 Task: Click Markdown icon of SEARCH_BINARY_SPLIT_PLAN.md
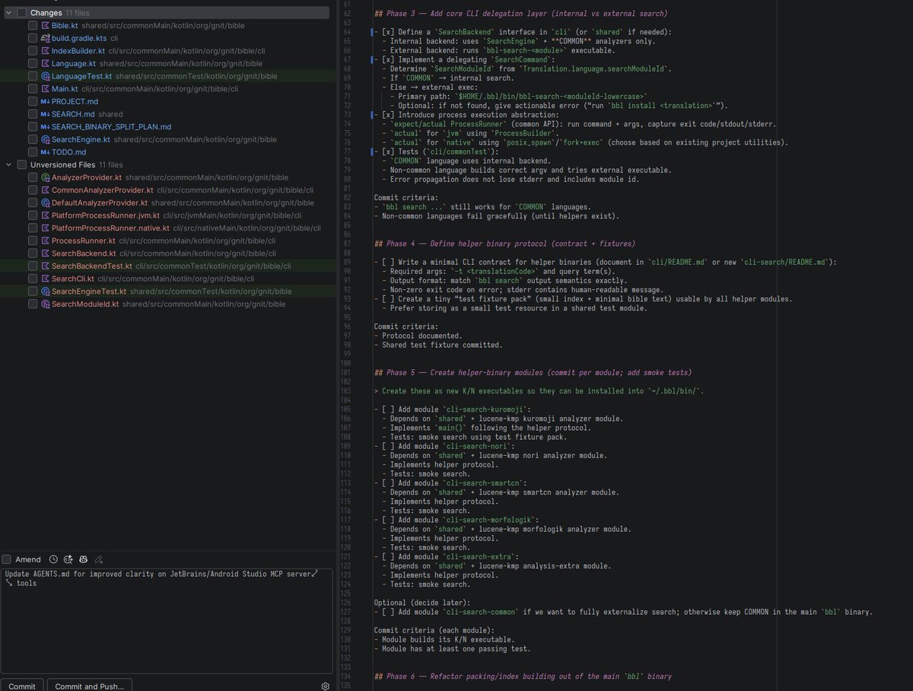(46, 126)
